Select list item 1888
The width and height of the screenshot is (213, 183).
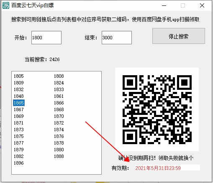(x=59, y=156)
